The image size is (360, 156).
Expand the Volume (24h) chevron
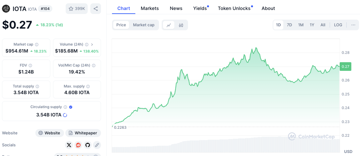tap(92, 44)
